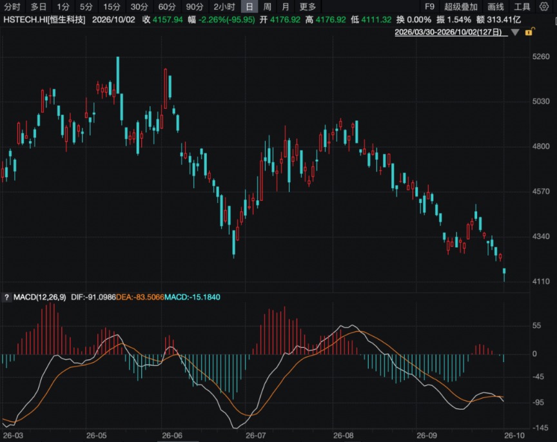Switch to the 分时 intraday tab
Viewport: 557px width, 442px height.
tap(12, 6)
